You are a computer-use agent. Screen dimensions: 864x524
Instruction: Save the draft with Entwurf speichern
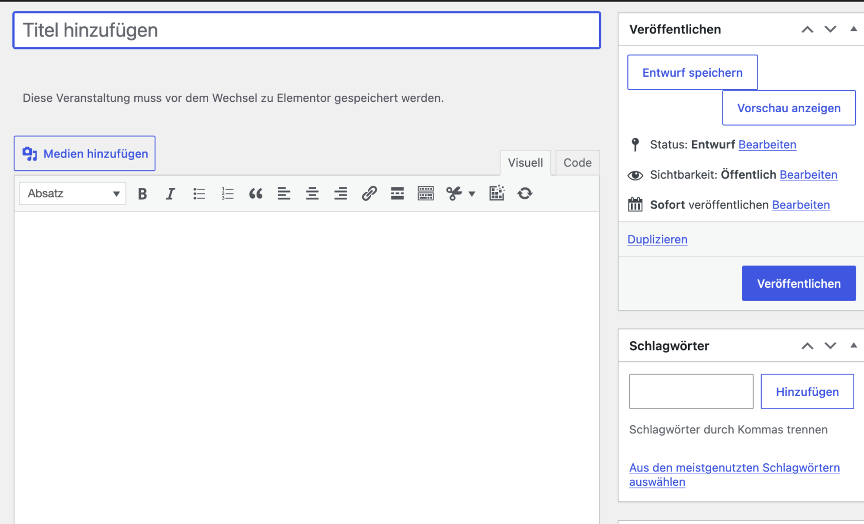pyautogui.click(x=692, y=73)
